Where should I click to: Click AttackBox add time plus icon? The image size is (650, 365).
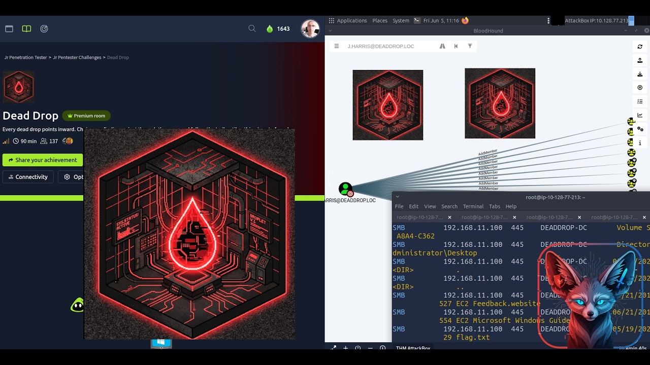click(346, 348)
